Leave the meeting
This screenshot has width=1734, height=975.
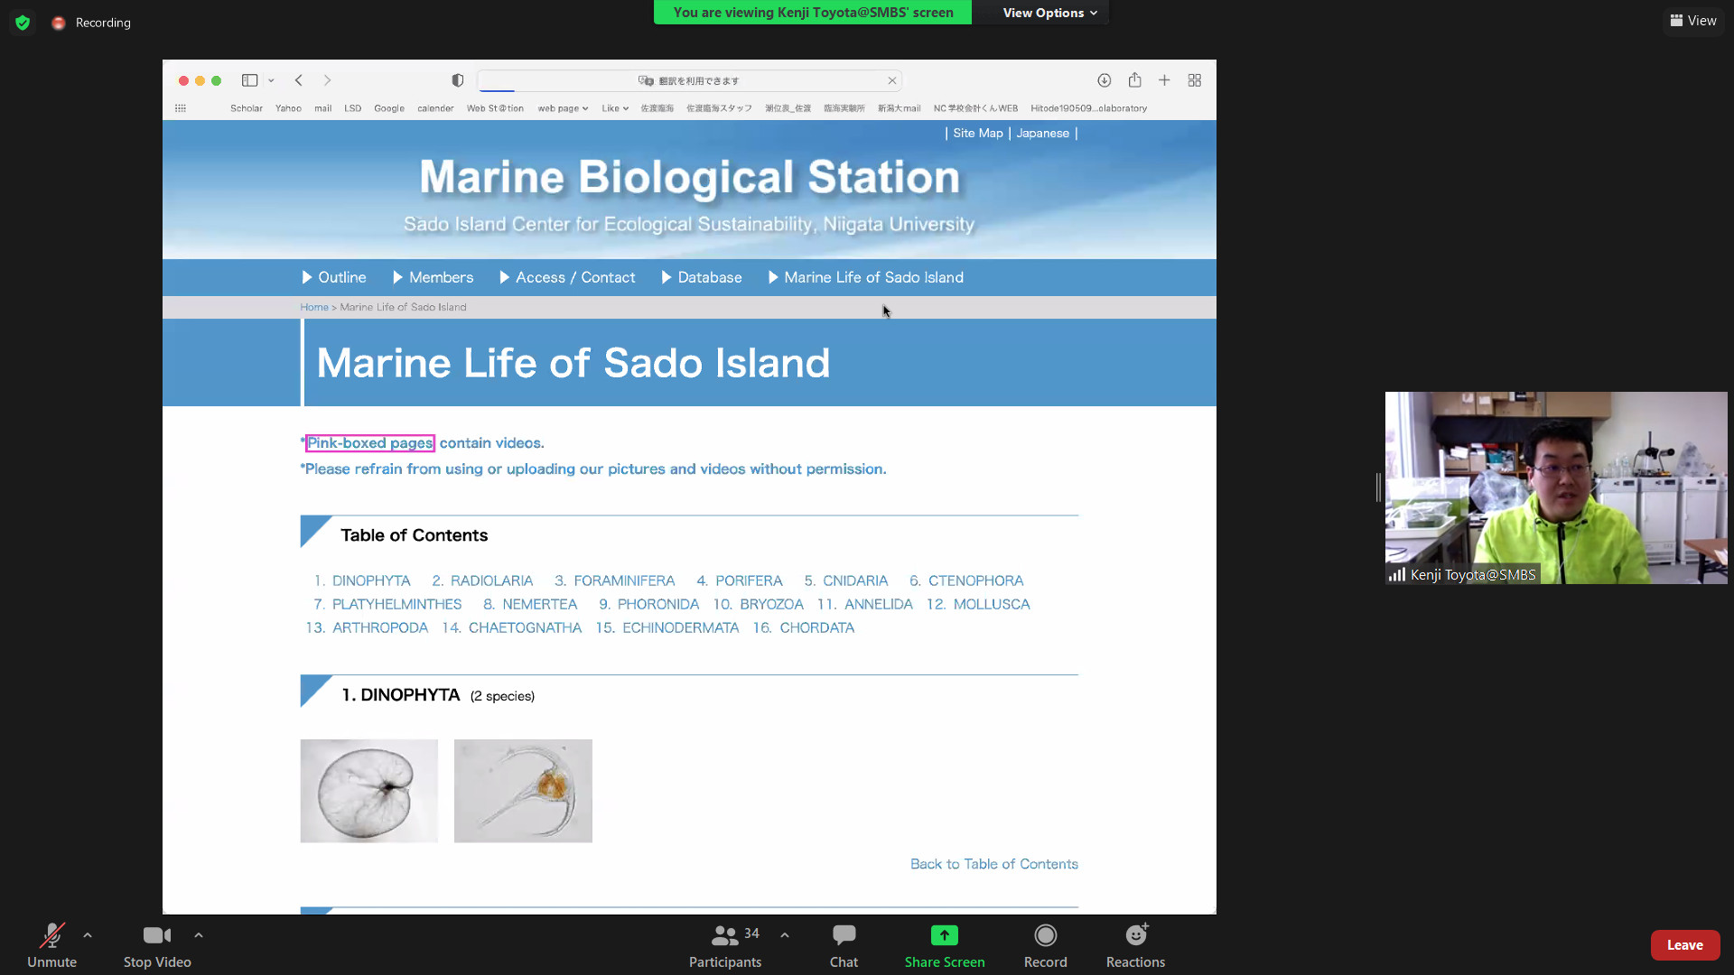pyautogui.click(x=1684, y=945)
